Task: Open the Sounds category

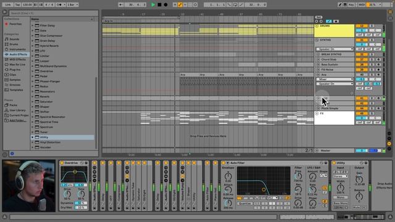Action: point(14,39)
